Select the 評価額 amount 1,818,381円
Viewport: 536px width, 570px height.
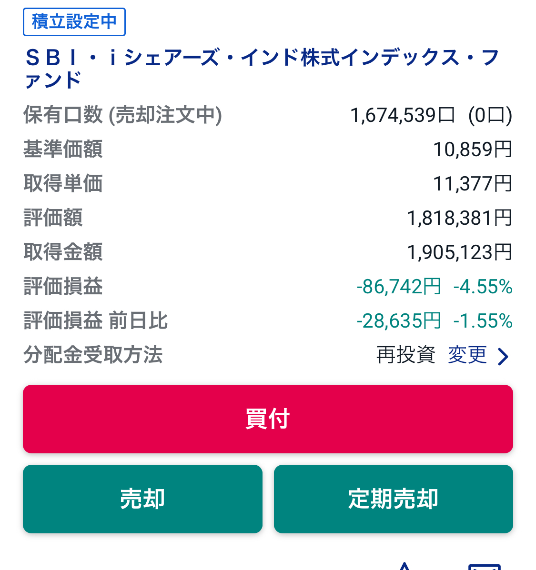[x=459, y=218]
